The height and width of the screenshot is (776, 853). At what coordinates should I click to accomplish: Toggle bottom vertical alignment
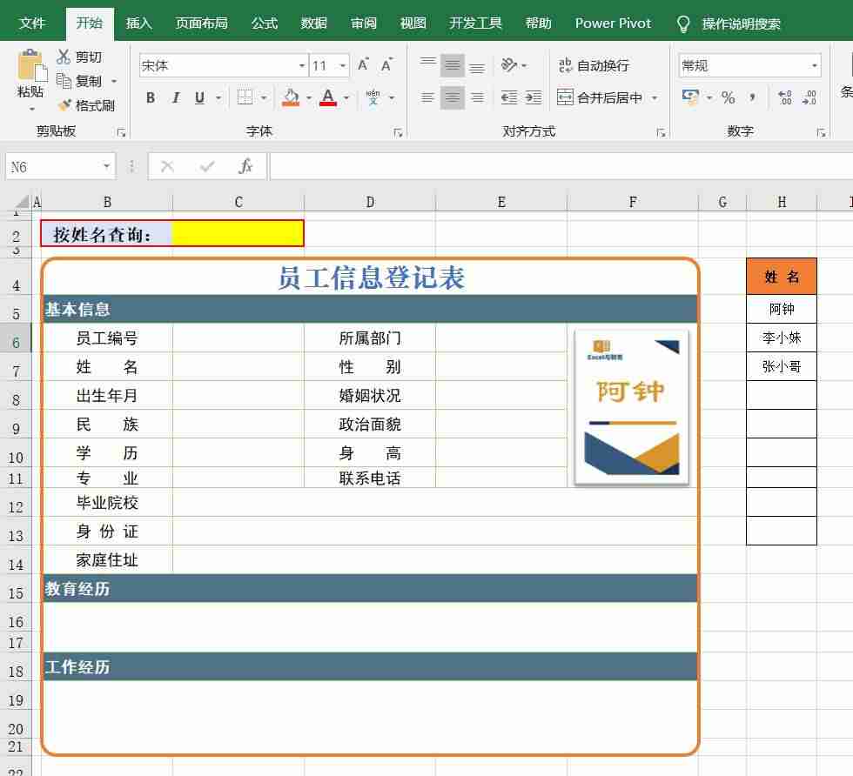tap(477, 65)
